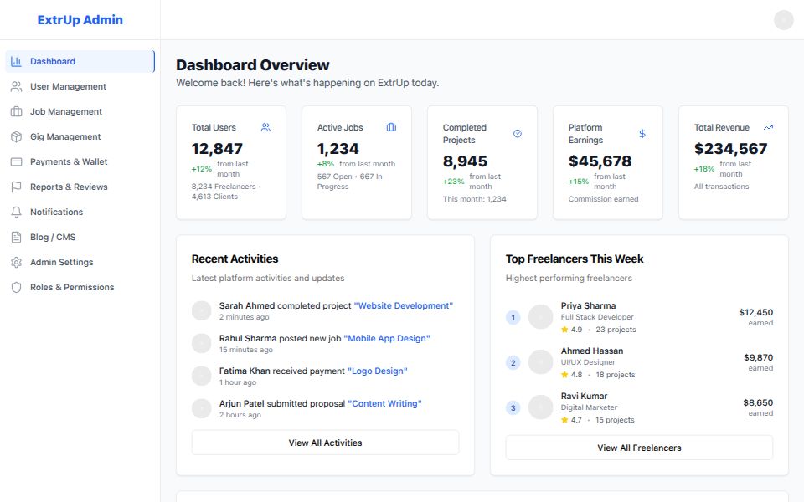Navigate to Gig Management
804x502 pixels.
[x=80, y=136]
